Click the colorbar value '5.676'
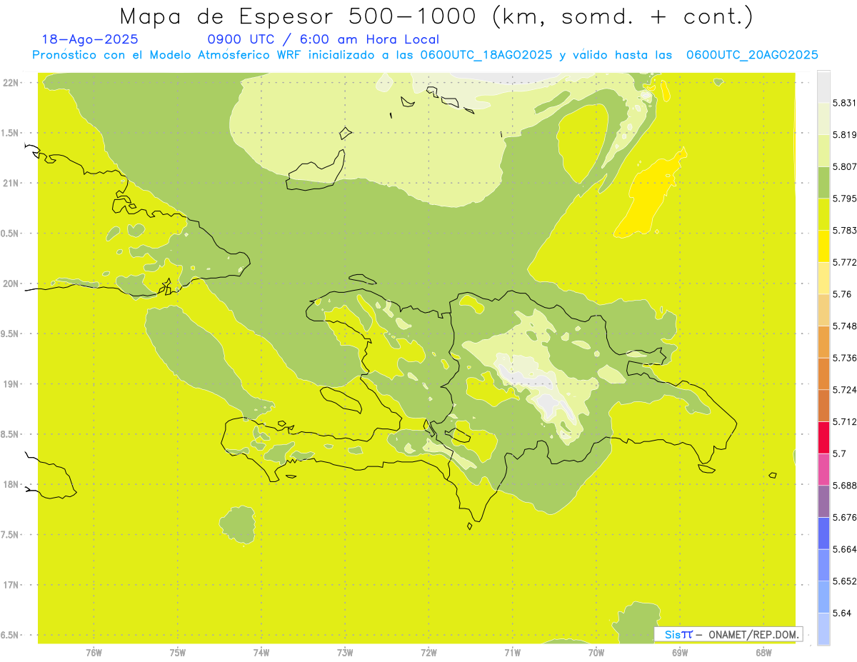 [x=844, y=517]
